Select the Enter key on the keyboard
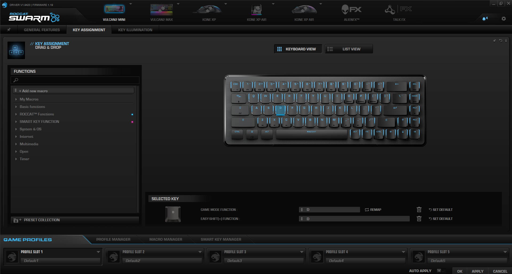The width and height of the screenshot is (512, 274). coord(395,110)
